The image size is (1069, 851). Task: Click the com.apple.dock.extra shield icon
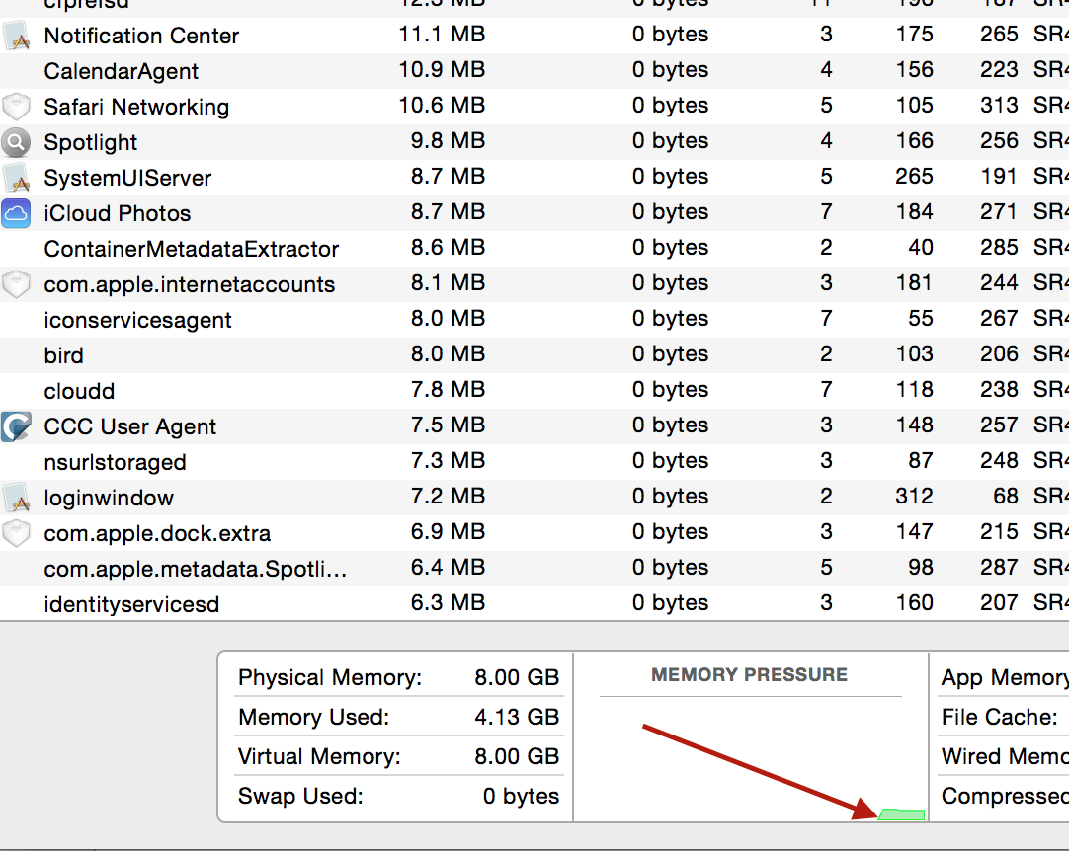(x=17, y=533)
